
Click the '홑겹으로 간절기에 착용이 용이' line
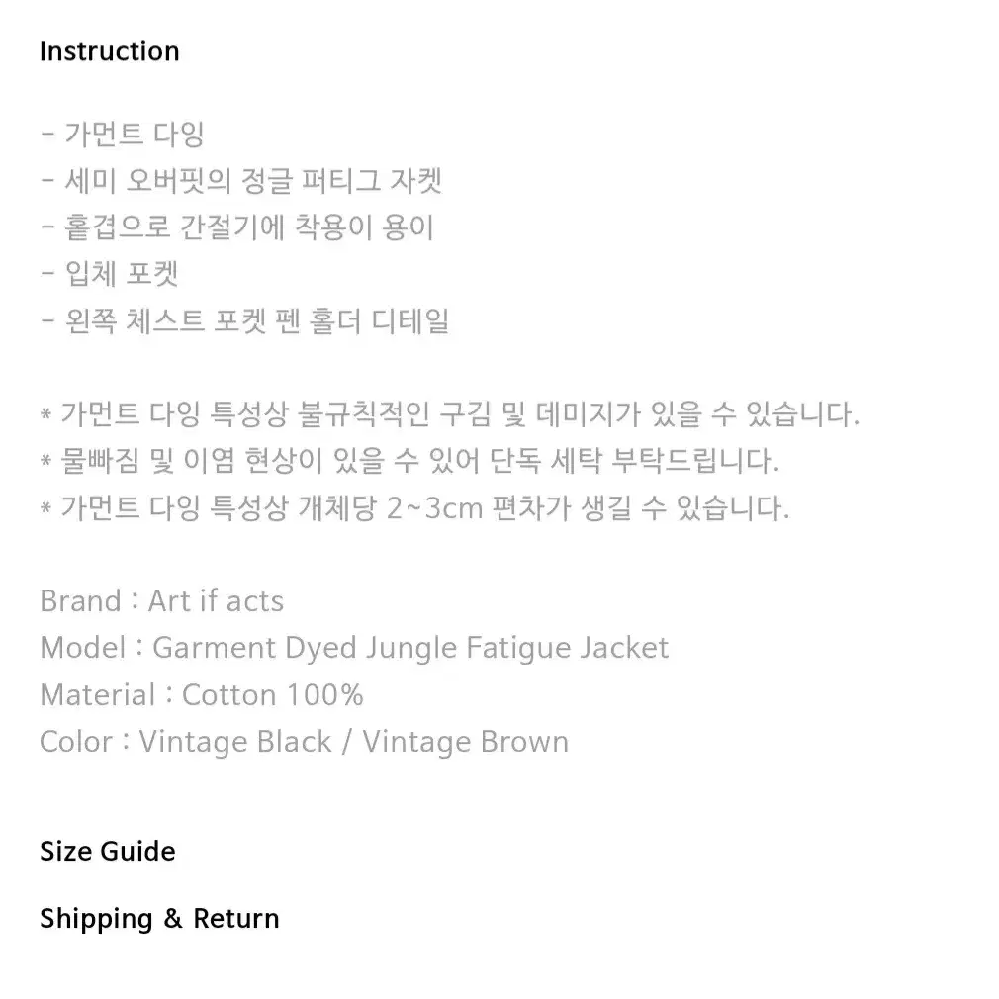pos(237,227)
